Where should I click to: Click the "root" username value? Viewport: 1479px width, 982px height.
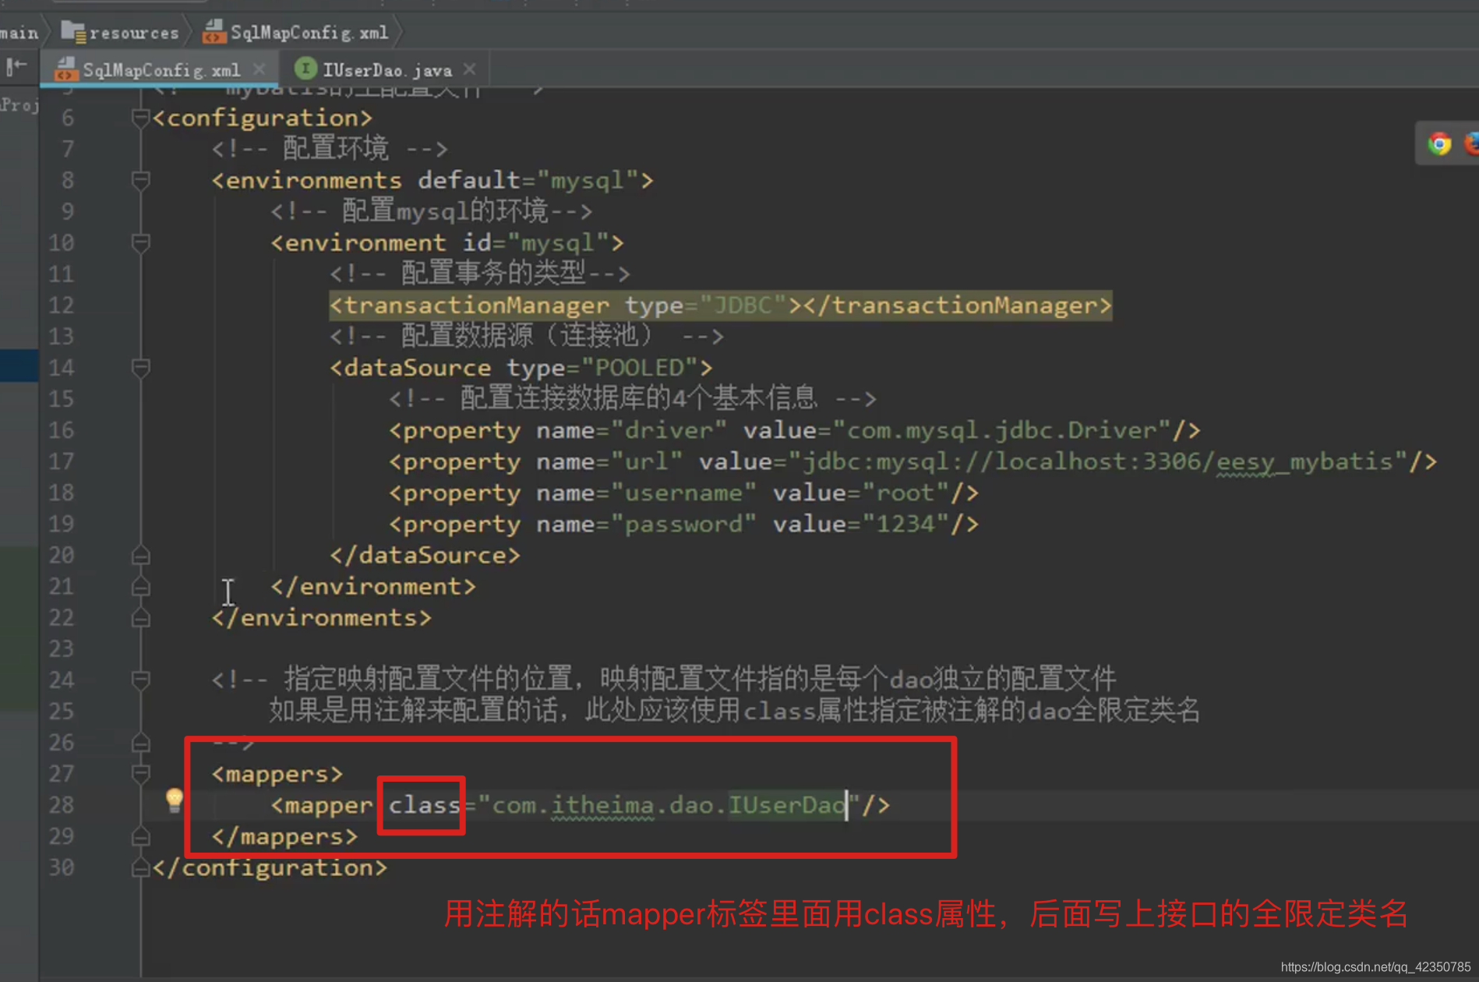coord(905,493)
